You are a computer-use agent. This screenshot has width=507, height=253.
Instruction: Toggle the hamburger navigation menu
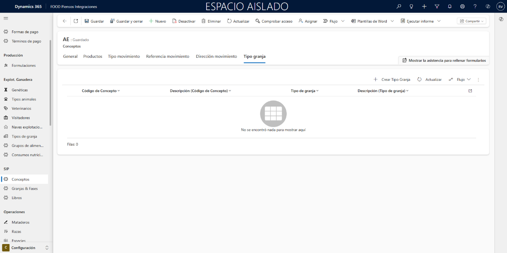pyautogui.click(x=6, y=18)
